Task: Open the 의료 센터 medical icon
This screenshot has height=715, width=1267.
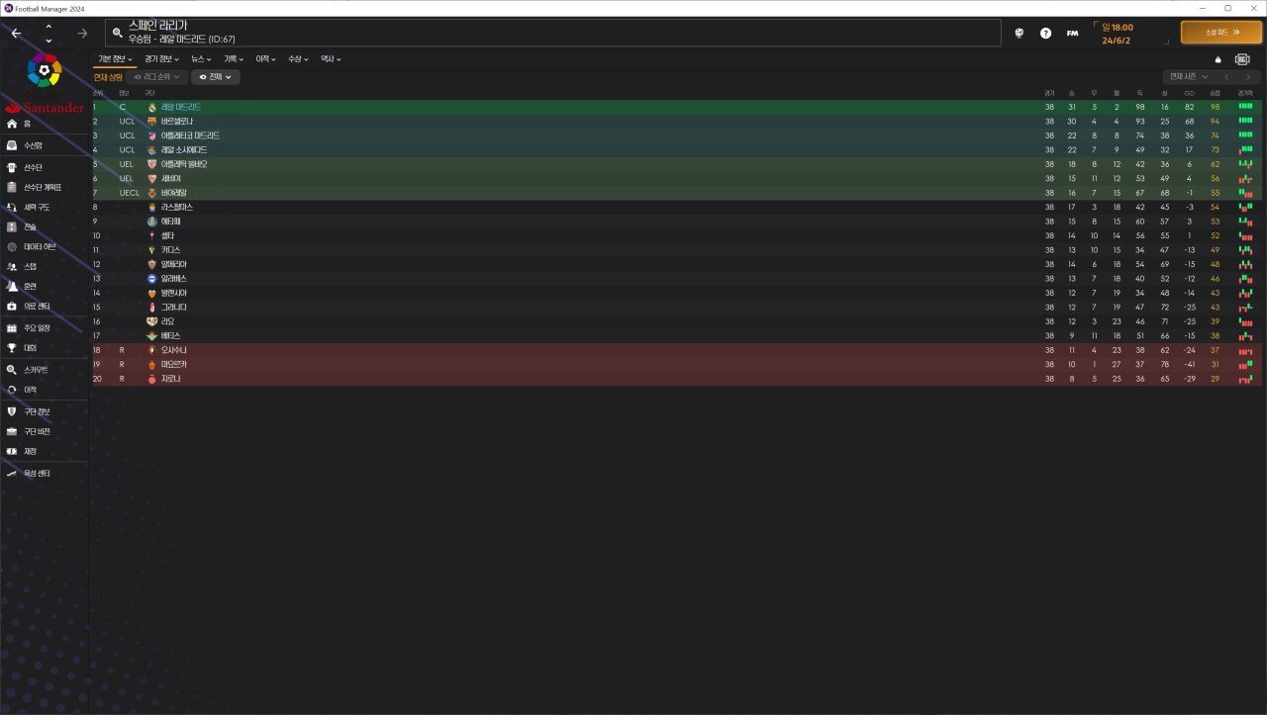Action: 12,307
